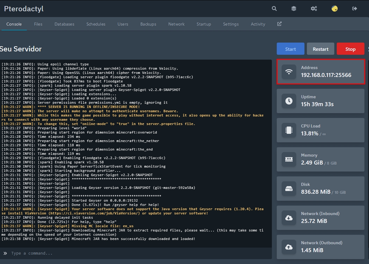Go to the Startup tab
This screenshot has height=264, width=369.
point(204,24)
